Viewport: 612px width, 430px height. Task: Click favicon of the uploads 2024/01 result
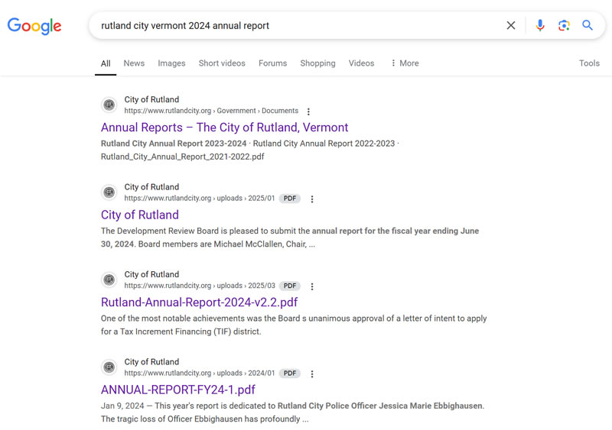[x=109, y=367]
